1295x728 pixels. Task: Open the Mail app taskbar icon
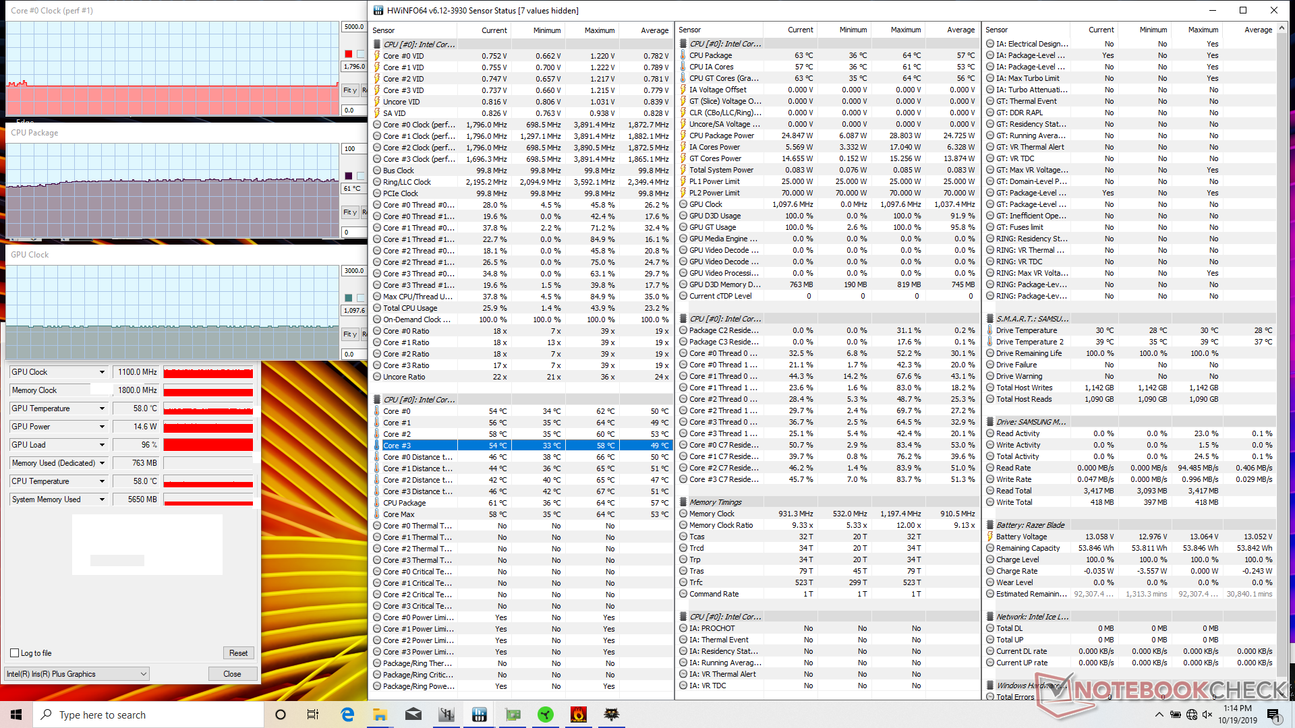pos(413,715)
